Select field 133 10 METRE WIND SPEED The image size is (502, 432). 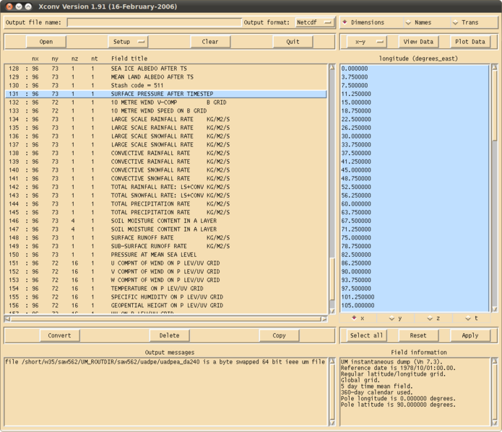tap(166, 111)
